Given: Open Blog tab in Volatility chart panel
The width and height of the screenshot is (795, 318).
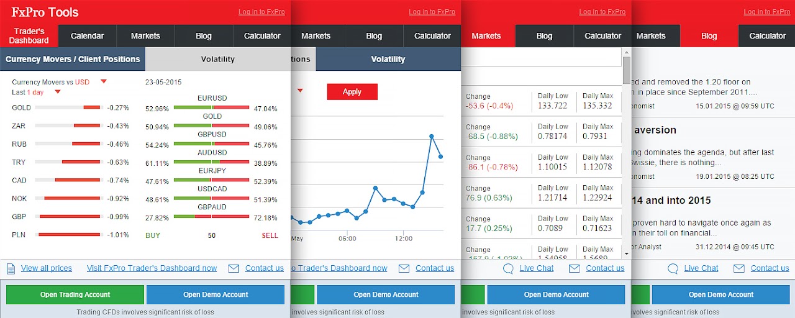Looking at the screenshot, I should point(374,36).
